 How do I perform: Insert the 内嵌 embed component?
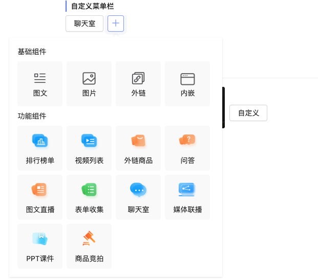pyautogui.click(x=187, y=84)
